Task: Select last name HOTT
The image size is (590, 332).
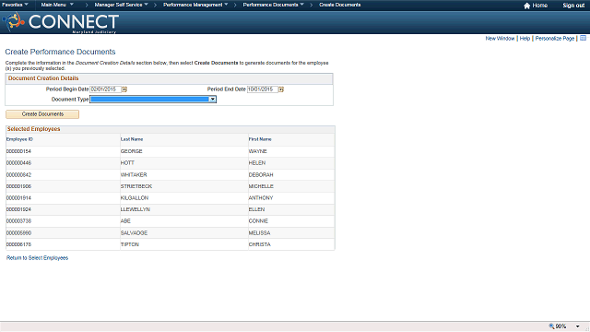Action: [x=127, y=163]
